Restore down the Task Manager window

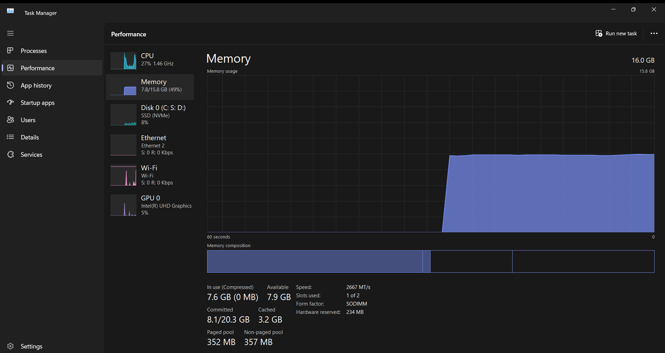pyautogui.click(x=633, y=9)
